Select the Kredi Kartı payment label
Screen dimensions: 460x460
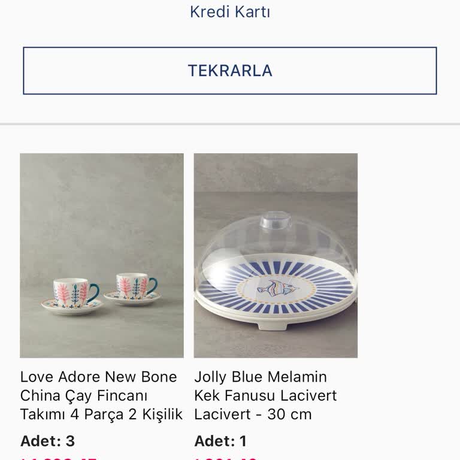click(x=230, y=12)
